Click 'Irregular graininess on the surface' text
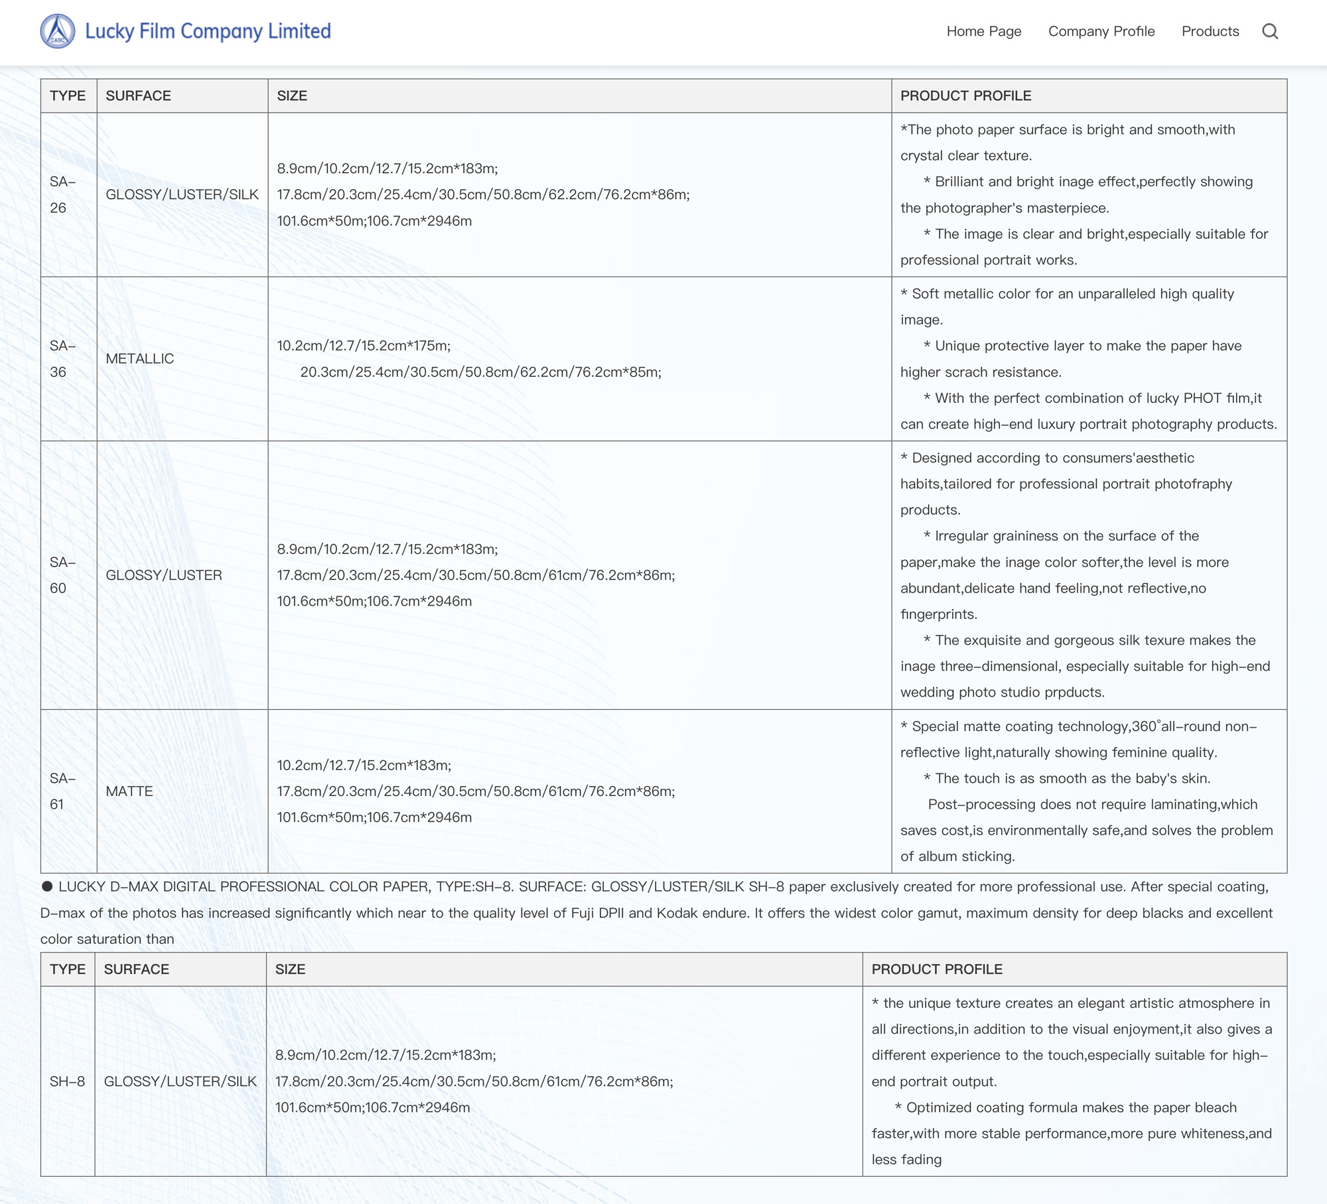The image size is (1327, 1204). point(1064,575)
